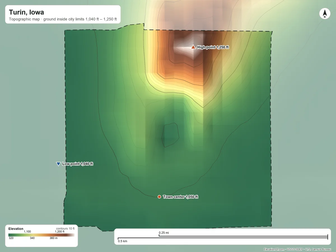336x252 pixels.
Task: Click the '0.25 mi' scale bar label
Action: click(x=164, y=233)
